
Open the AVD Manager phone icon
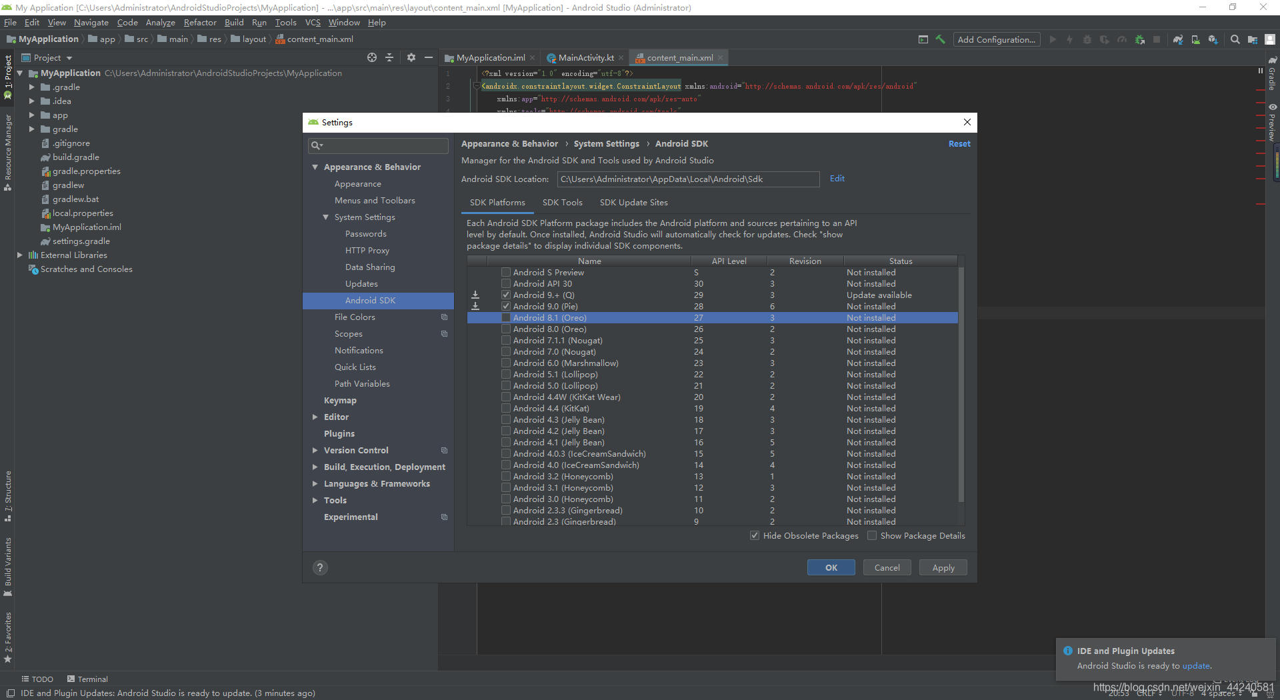pyautogui.click(x=1195, y=39)
